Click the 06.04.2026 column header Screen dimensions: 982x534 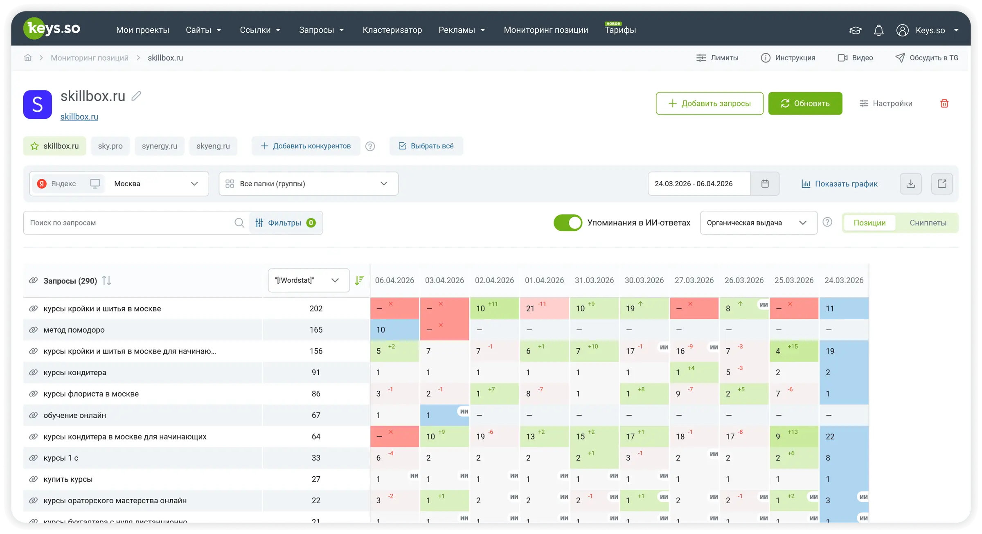[x=394, y=280]
